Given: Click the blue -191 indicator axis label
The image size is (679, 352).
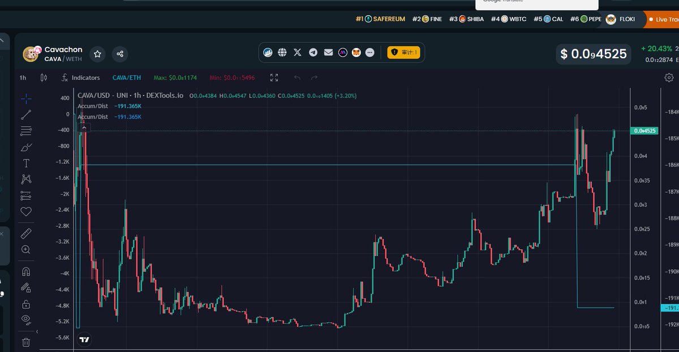Looking at the screenshot, I should point(669,308).
